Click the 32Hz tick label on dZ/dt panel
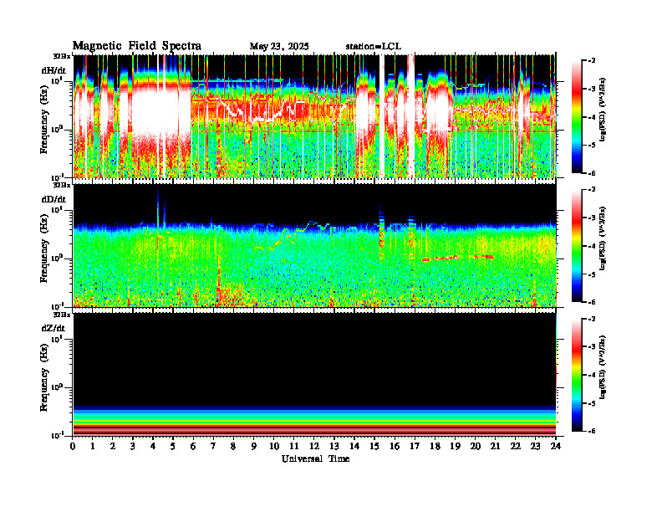The image size is (662, 512). click(62, 315)
